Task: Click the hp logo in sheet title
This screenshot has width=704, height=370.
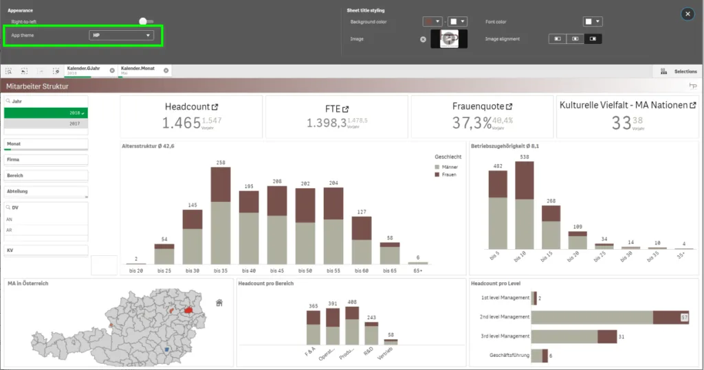Action: pos(693,85)
